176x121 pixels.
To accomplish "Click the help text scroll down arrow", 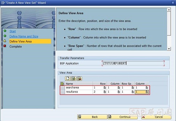I will [169, 49].
